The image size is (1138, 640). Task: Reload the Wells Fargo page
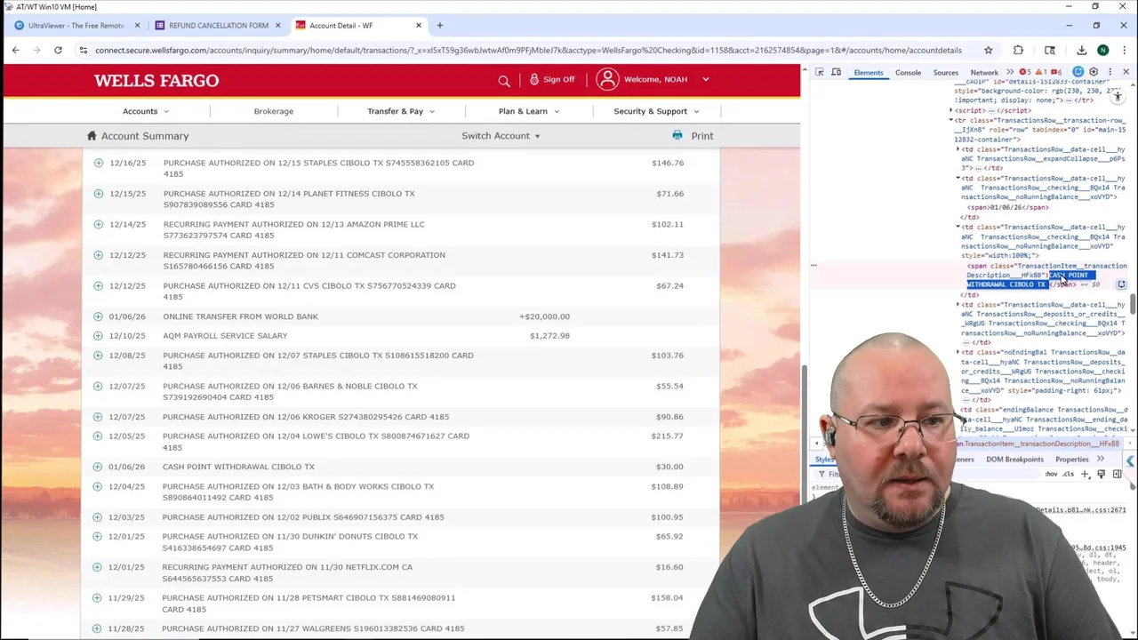[x=58, y=50]
